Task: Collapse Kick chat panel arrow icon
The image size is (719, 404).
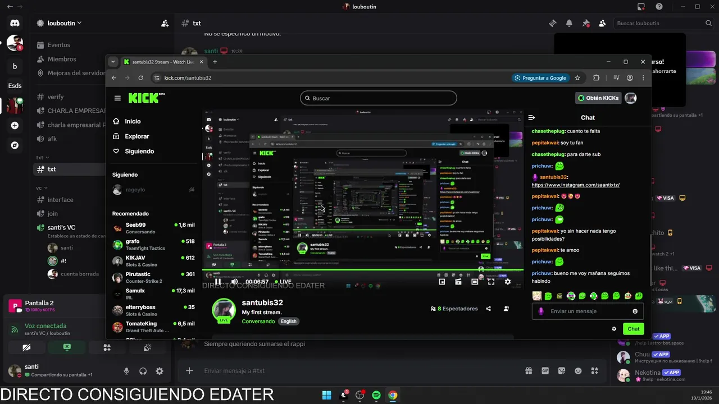Action: [x=531, y=118]
